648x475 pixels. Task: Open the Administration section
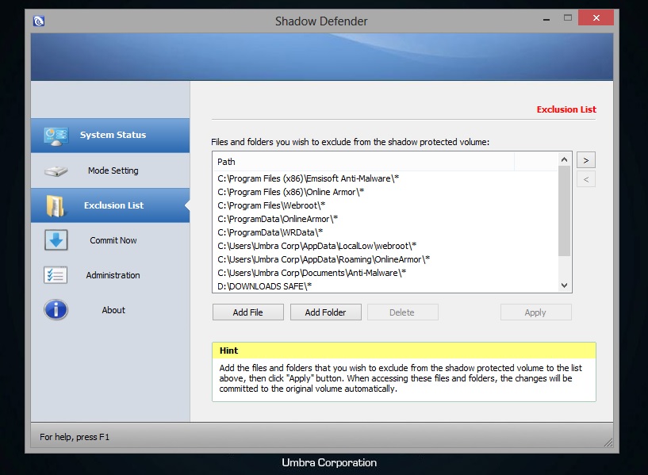click(110, 275)
